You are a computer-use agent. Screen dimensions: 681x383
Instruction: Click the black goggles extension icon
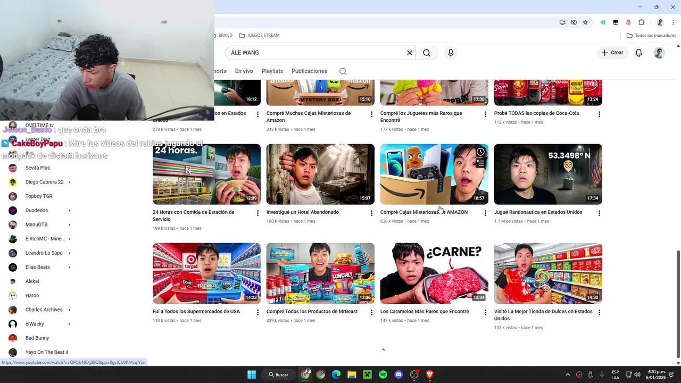[616, 22]
